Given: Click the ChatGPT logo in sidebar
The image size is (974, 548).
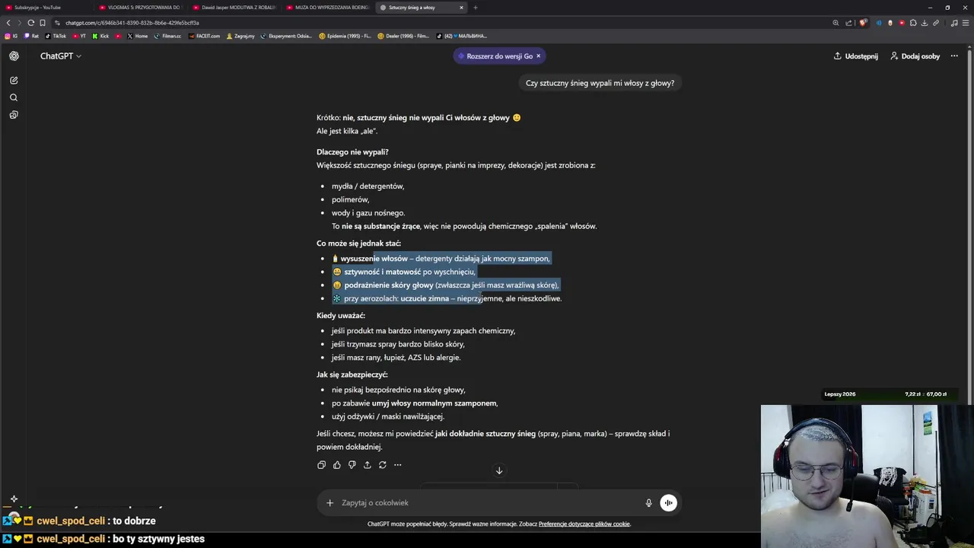Looking at the screenshot, I should coord(14,56).
